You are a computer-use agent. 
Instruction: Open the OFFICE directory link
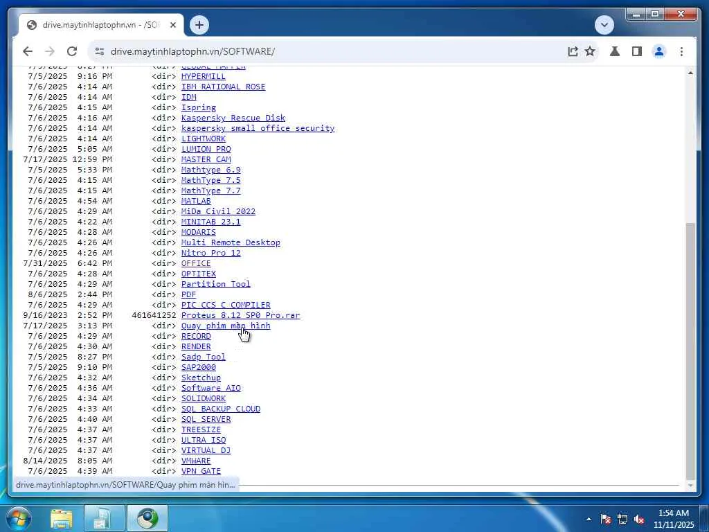click(196, 264)
